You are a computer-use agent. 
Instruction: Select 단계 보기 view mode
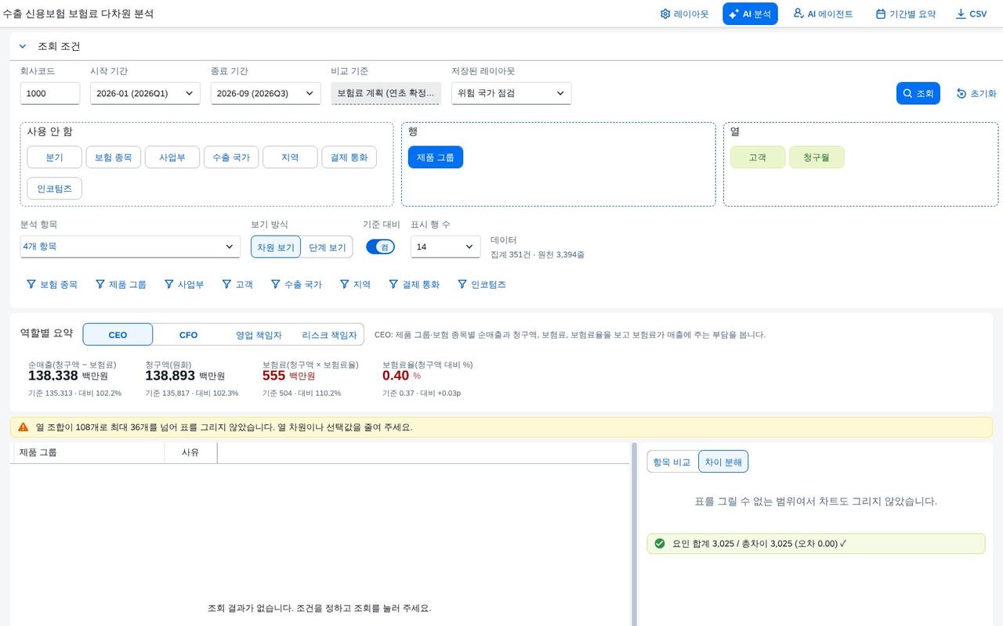pyautogui.click(x=327, y=247)
